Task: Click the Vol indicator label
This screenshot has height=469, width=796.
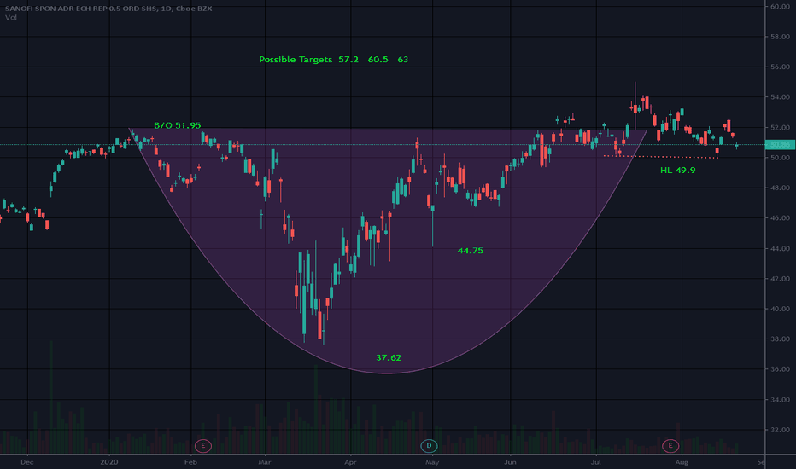Action: click(x=10, y=17)
